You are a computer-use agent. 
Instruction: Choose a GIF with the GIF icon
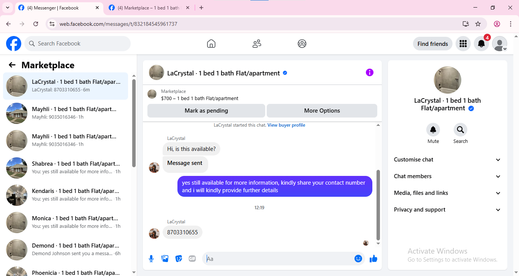click(x=192, y=259)
